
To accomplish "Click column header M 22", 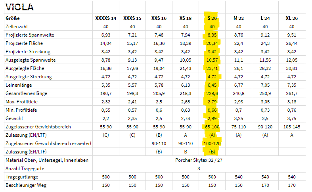I will click(239, 18).
